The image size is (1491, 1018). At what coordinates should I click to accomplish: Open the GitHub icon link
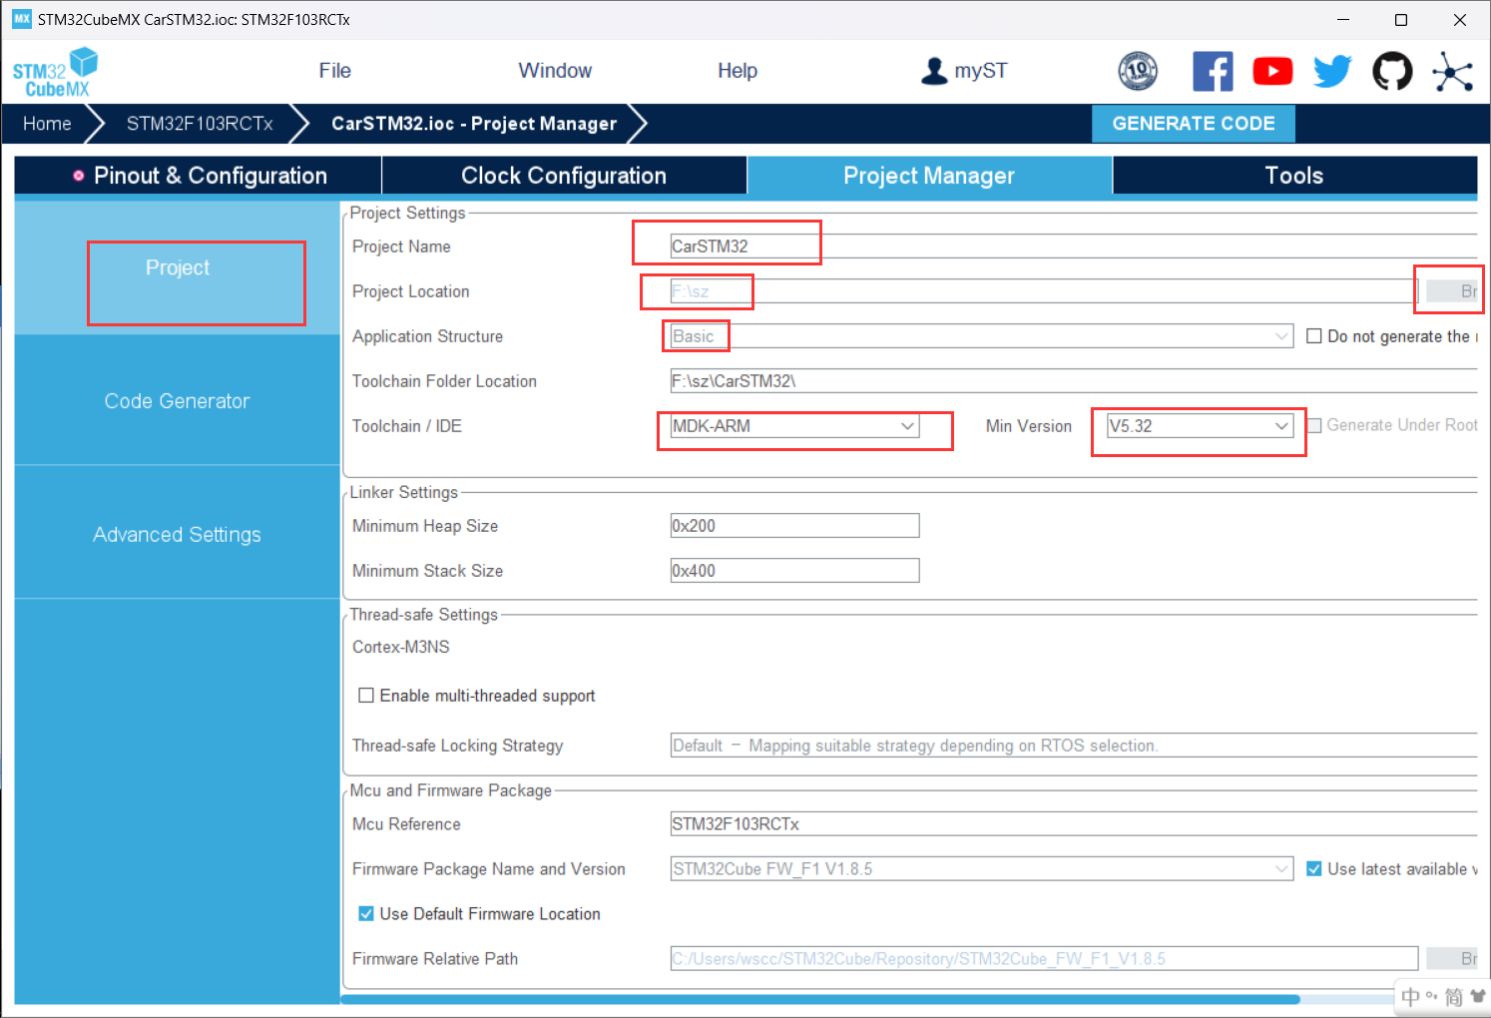pyautogui.click(x=1392, y=71)
